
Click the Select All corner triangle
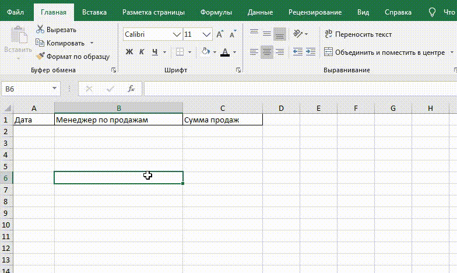point(7,108)
